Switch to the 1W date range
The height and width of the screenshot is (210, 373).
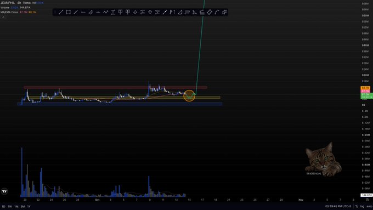(x=10, y=206)
